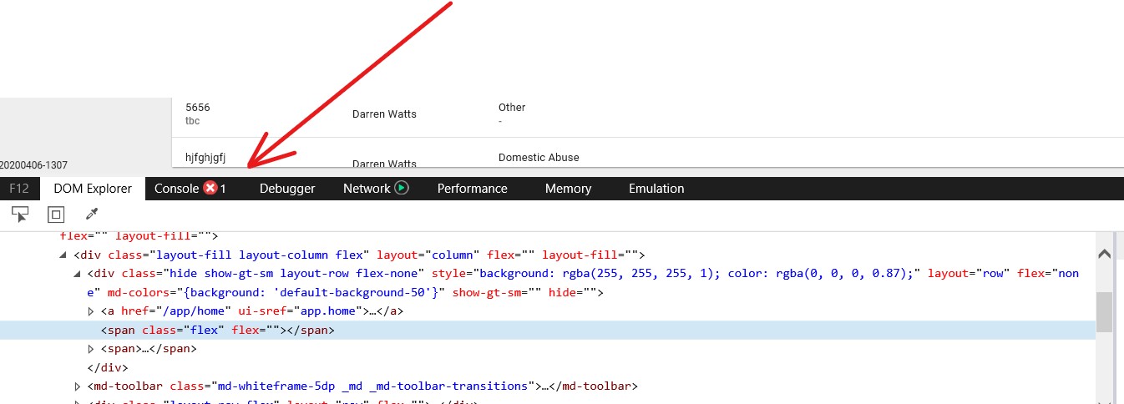This screenshot has height=404, width=1124.
Task: Activate the Select element pointer tool
Action: pos(20,215)
